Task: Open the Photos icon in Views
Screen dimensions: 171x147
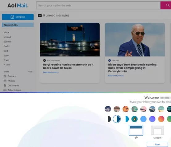Action: 5,81
